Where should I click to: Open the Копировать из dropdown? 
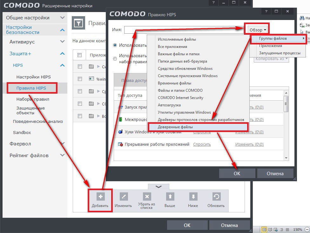(x=271, y=59)
